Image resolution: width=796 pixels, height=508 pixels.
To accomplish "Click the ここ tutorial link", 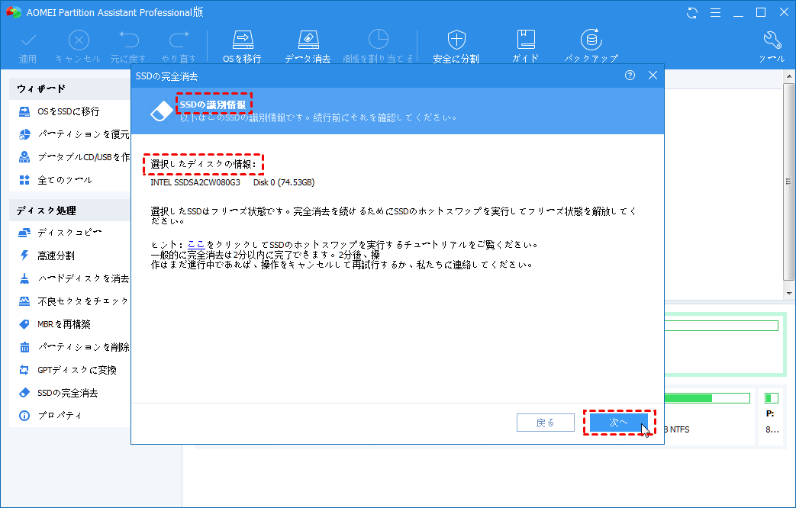I will point(196,245).
